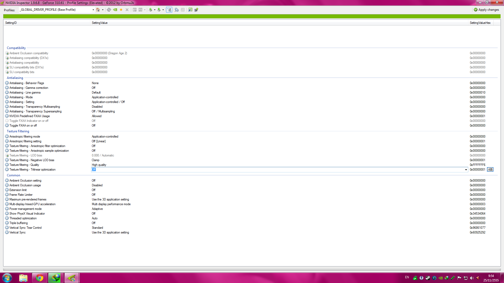Open the export profiles dropdown arrow
This screenshot has height=283, width=504.
click(155, 10)
